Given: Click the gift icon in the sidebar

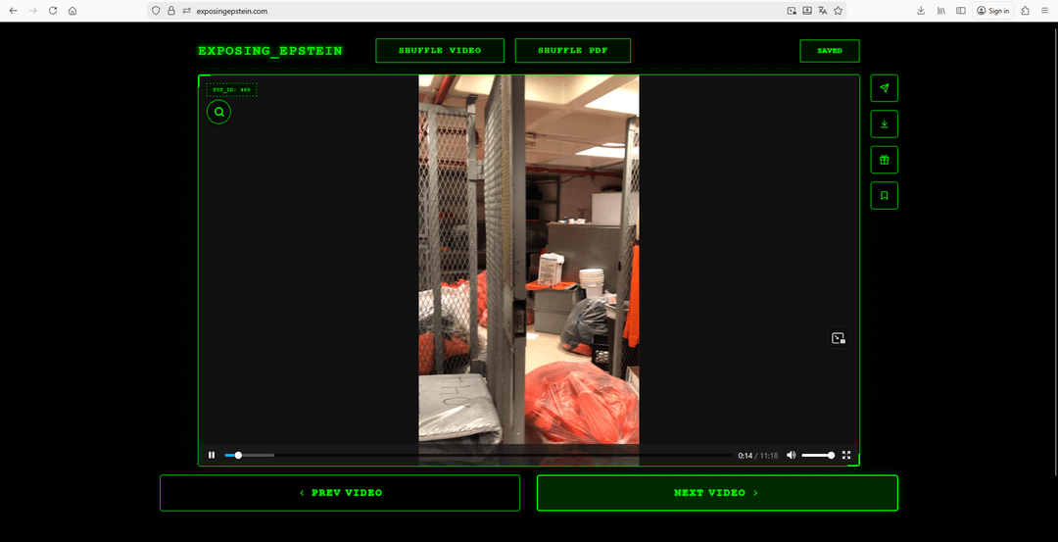Looking at the screenshot, I should tap(884, 160).
